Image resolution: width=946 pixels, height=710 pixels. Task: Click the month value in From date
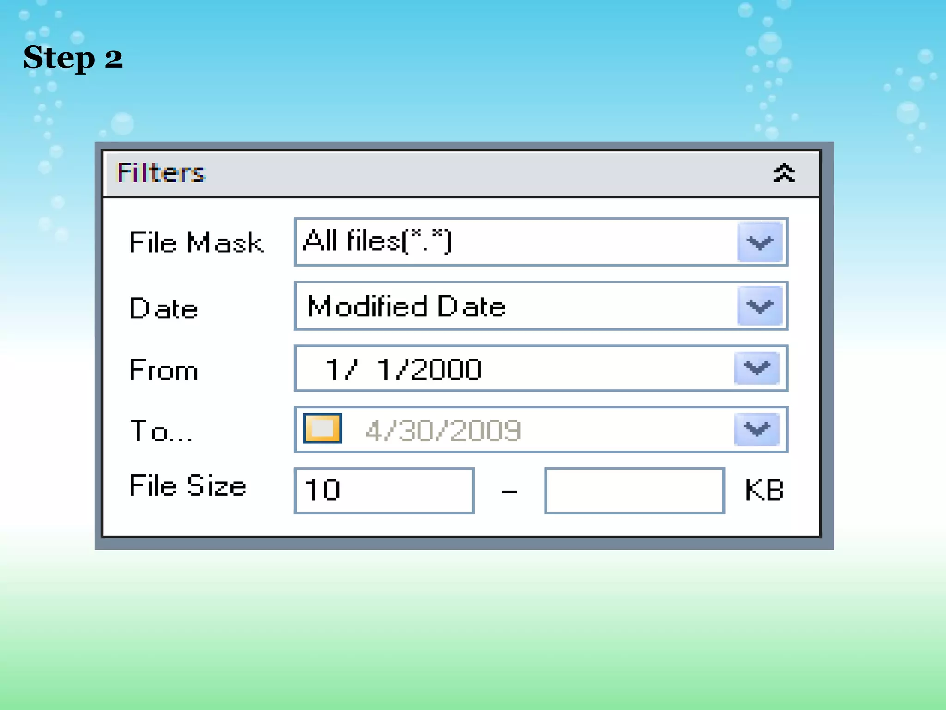[x=333, y=369]
